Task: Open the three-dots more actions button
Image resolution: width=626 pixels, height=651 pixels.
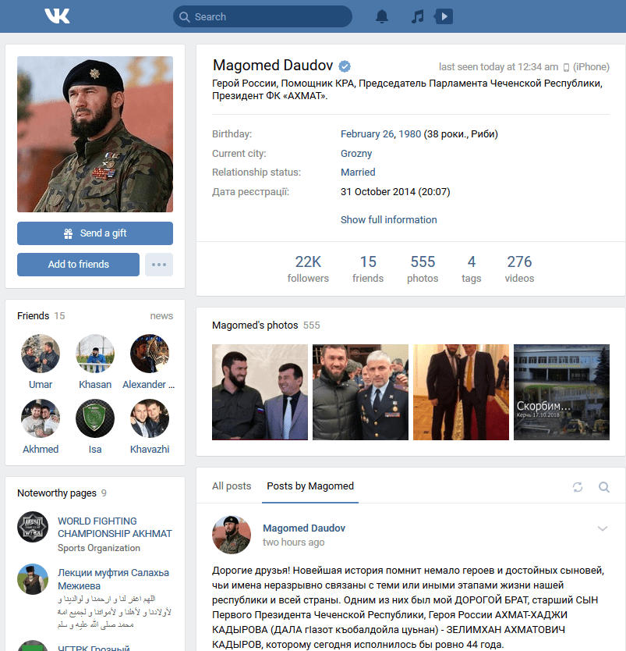Action: click(x=159, y=265)
